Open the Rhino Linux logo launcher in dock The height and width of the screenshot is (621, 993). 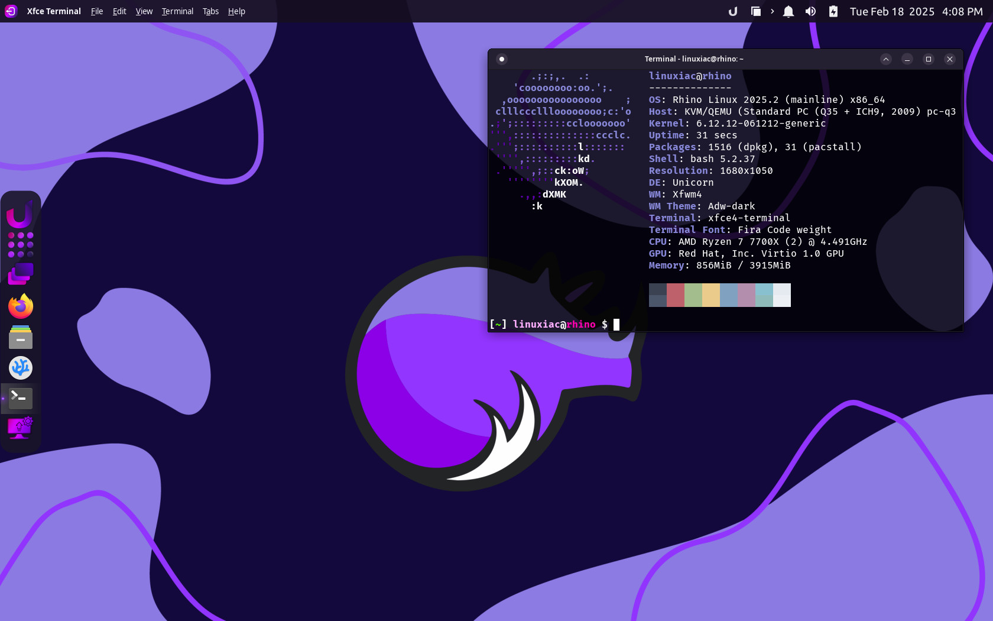coord(20,214)
